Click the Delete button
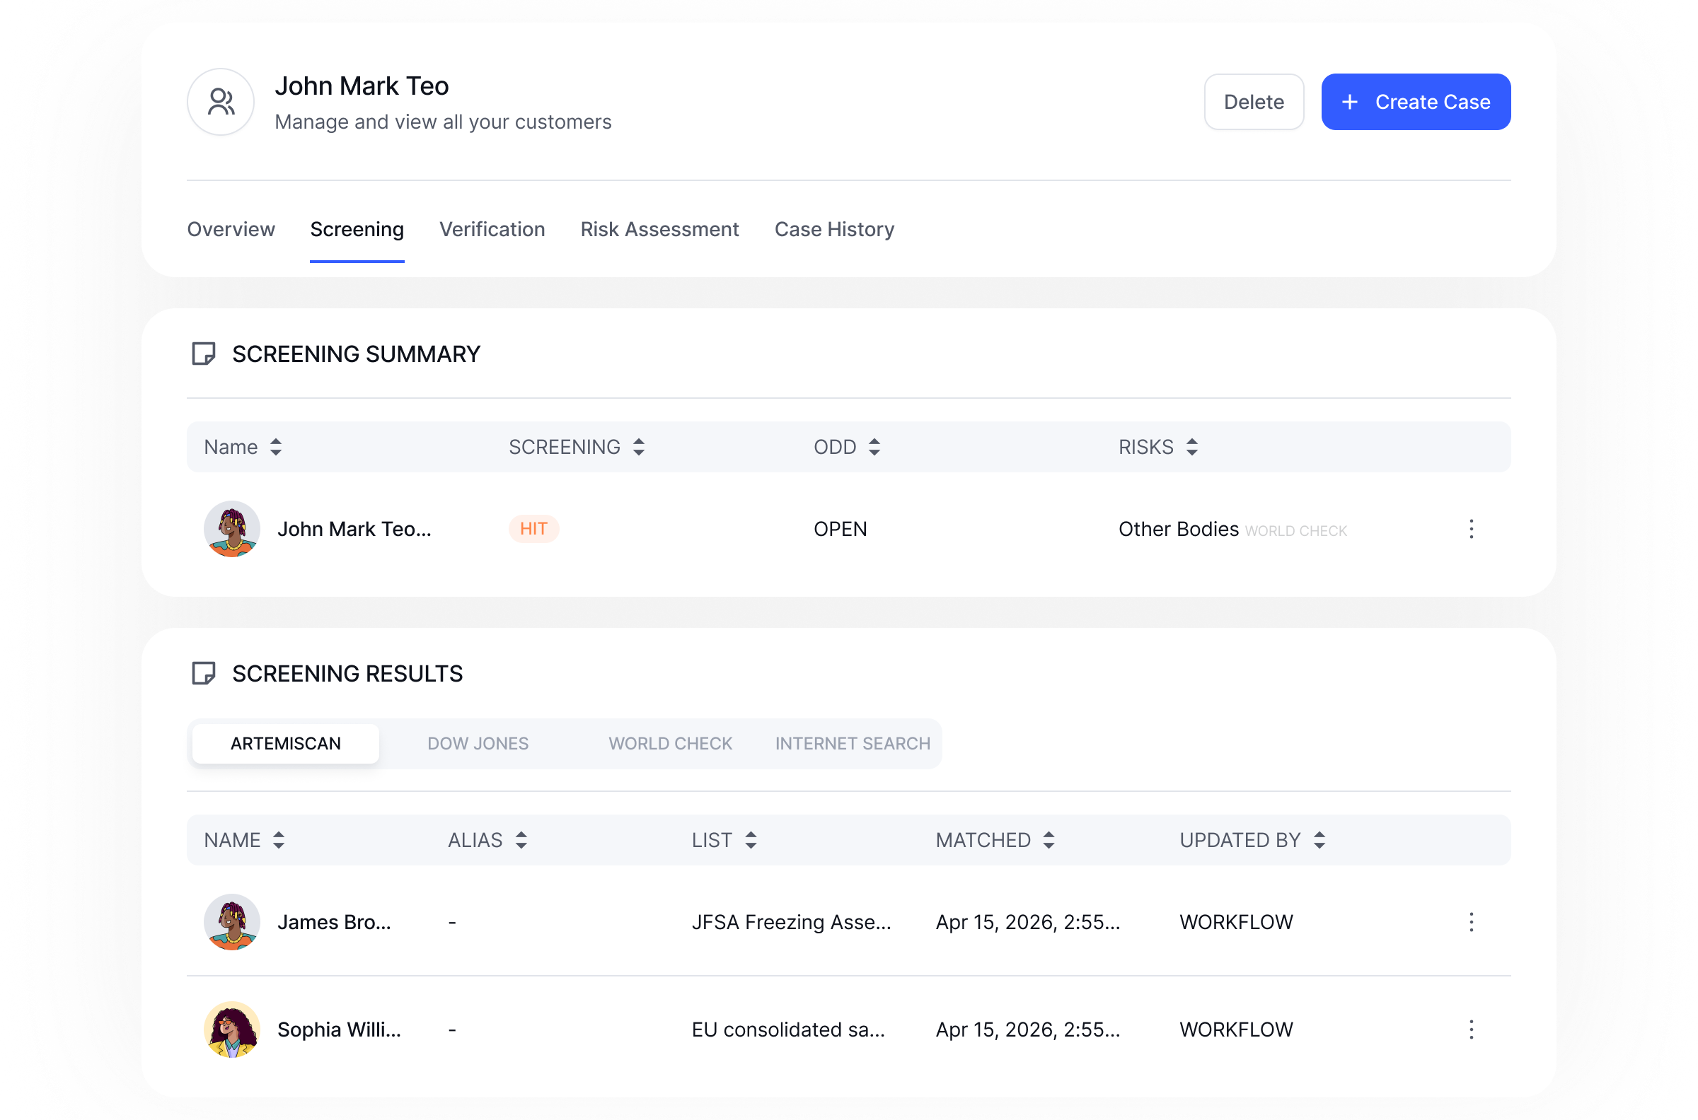The height and width of the screenshot is (1120, 1698). 1254,101
